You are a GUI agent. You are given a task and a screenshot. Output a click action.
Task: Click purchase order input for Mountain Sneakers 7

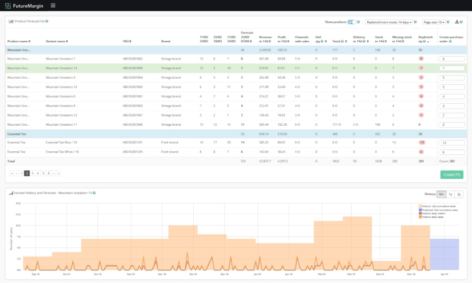[x=451, y=59]
